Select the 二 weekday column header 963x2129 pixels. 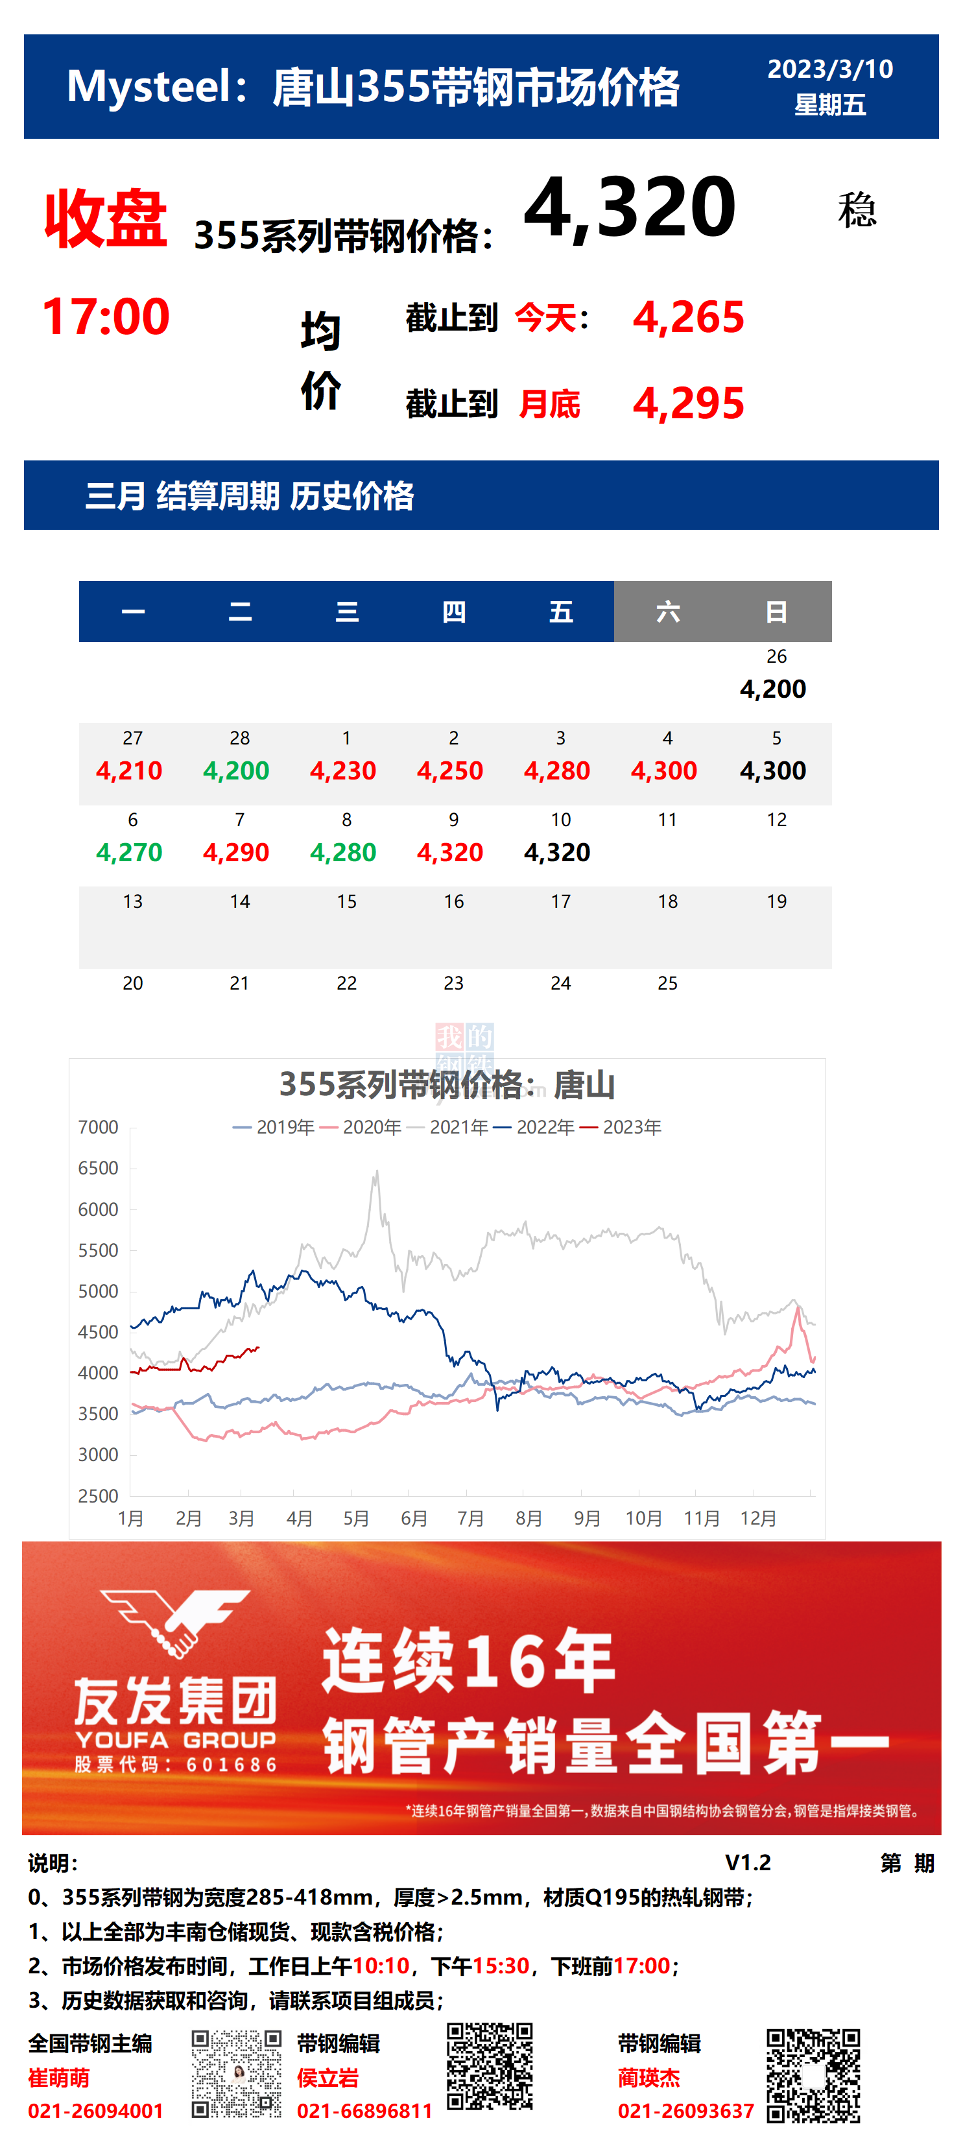(240, 612)
